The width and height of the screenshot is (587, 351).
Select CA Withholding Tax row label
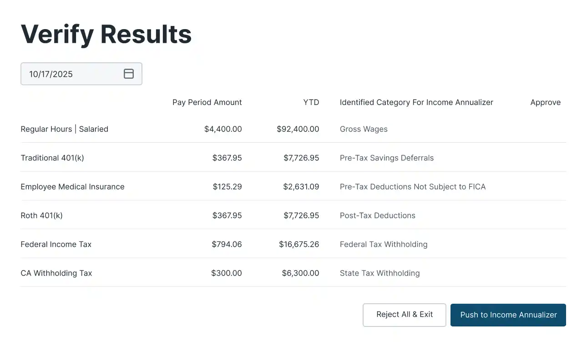(x=56, y=273)
